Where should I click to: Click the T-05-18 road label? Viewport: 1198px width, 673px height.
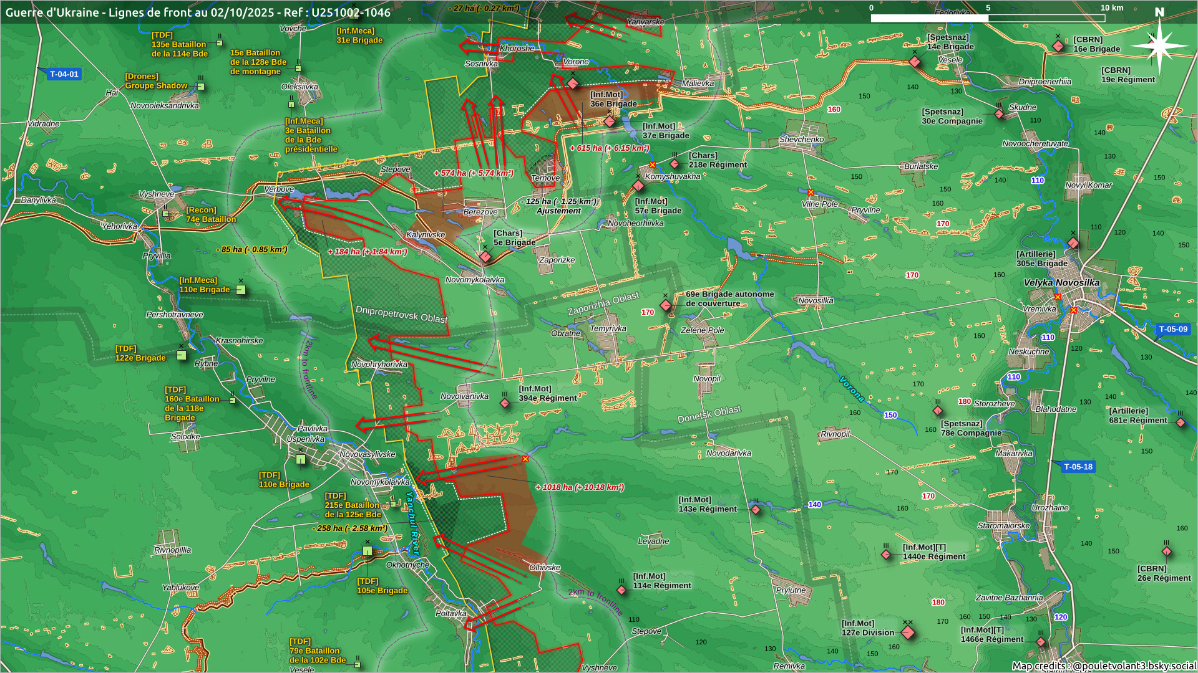click(1078, 467)
